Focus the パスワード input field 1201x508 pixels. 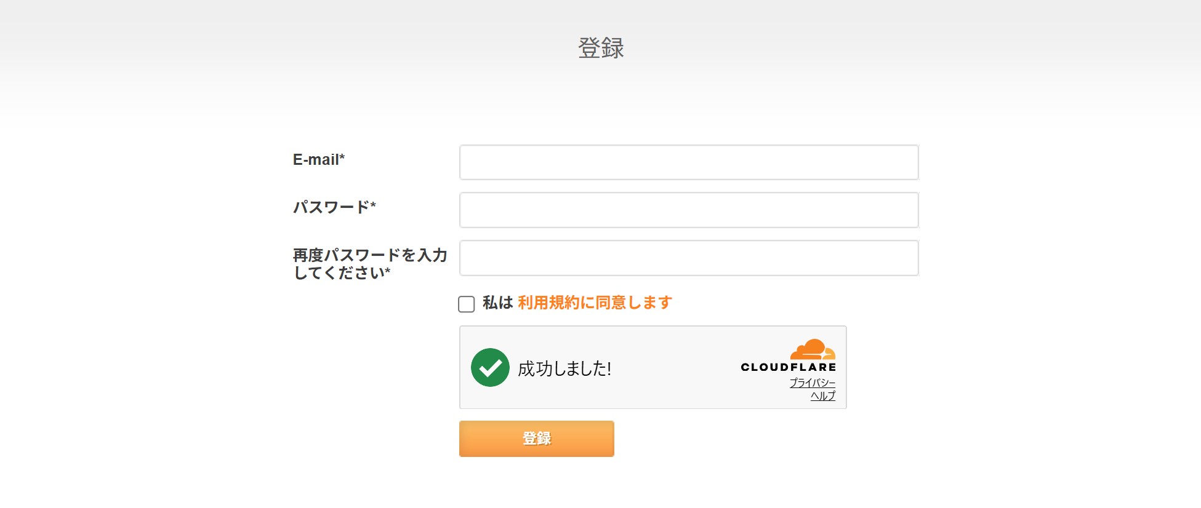(x=689, y=210)
